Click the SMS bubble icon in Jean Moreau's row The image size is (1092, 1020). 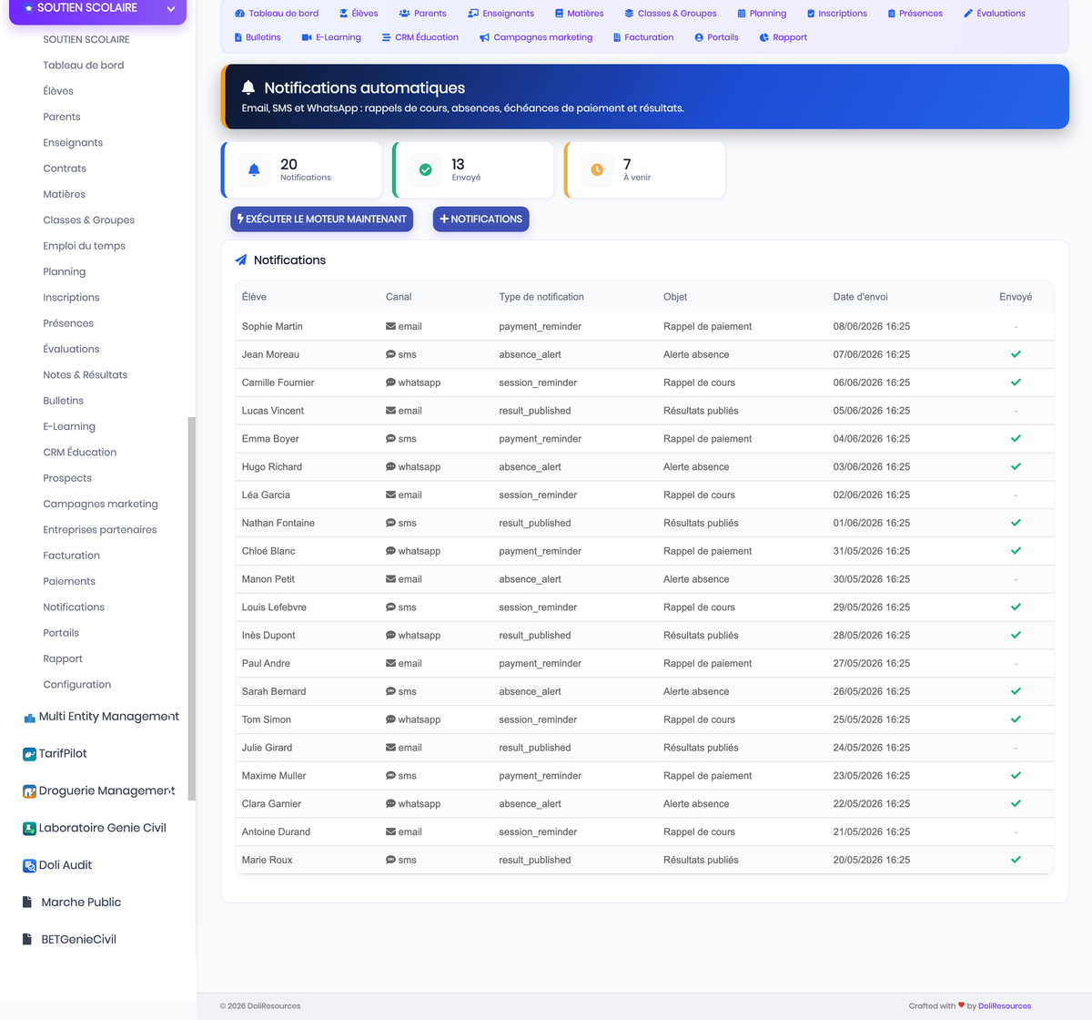click(390, 354)
